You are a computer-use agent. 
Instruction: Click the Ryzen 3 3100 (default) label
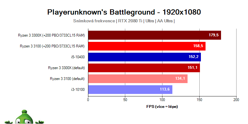click(67, 79)
